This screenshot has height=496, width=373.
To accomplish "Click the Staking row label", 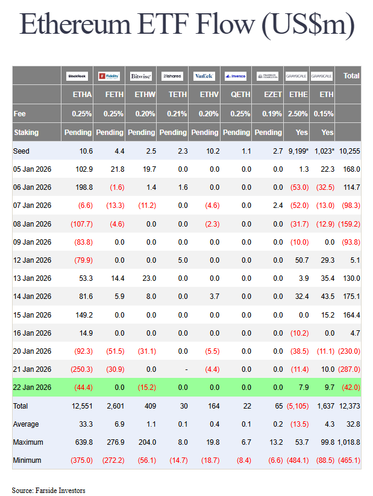I will click(26, 132).
